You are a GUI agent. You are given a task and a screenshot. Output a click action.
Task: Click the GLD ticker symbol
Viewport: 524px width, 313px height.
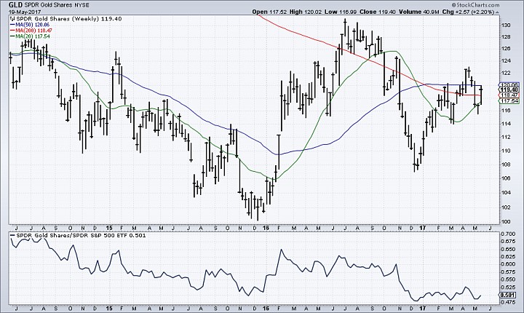coord(15,5)
